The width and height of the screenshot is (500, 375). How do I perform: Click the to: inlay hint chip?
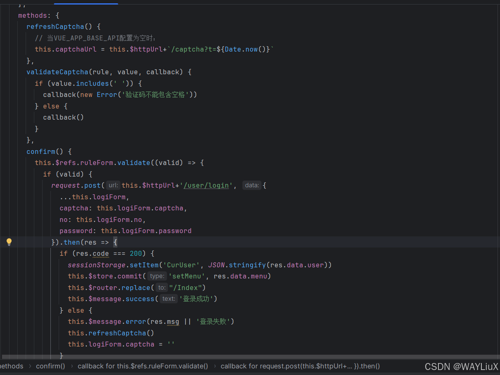click(162, 288)
